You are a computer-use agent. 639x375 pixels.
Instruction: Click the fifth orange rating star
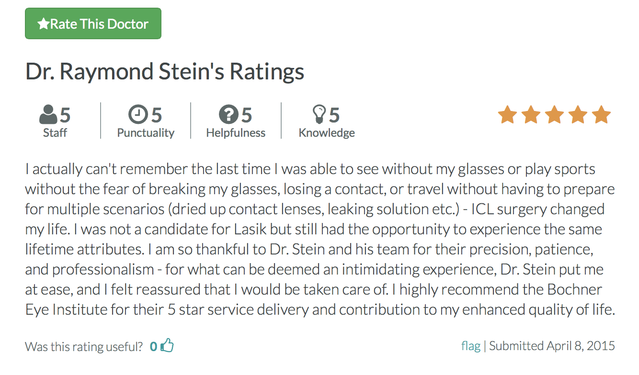(x=601, y=115)
